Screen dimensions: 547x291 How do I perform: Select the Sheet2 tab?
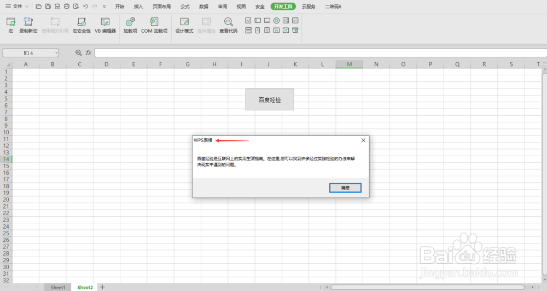(85, 287)
